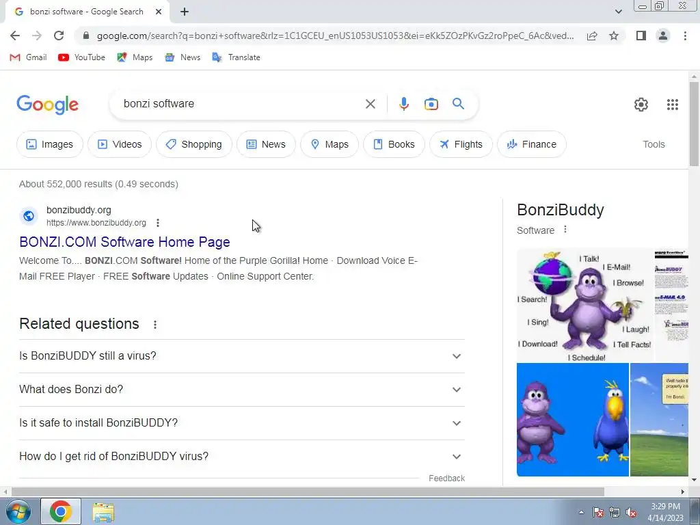Open the lock site information icon

(86, 36)
